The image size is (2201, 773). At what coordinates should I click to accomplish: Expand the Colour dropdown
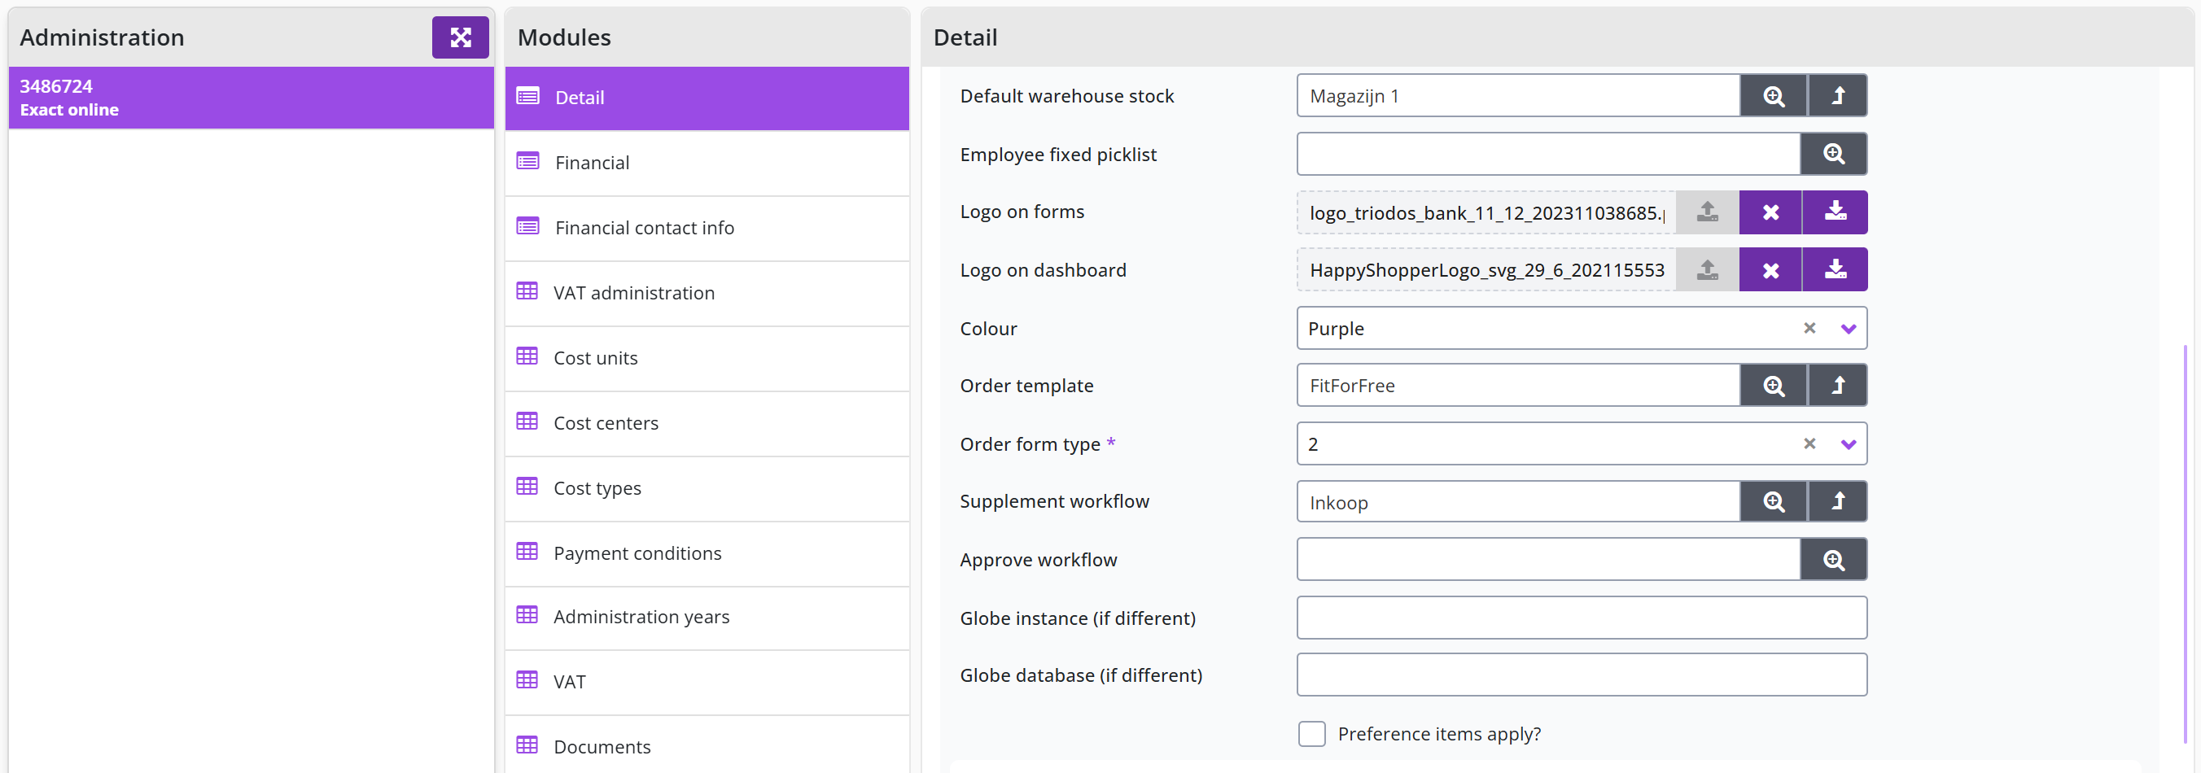point(1848,329)
